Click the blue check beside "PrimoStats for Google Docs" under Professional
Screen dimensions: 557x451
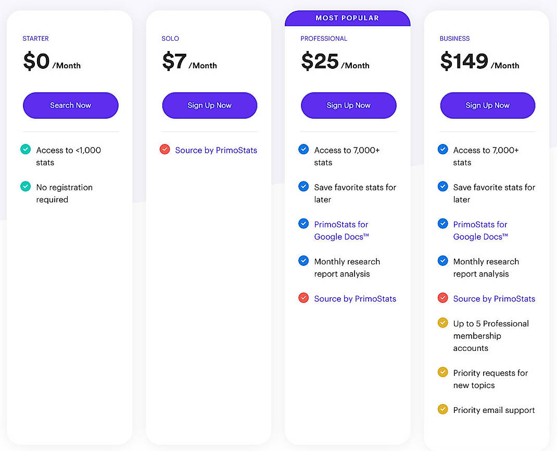click(303, 223)
